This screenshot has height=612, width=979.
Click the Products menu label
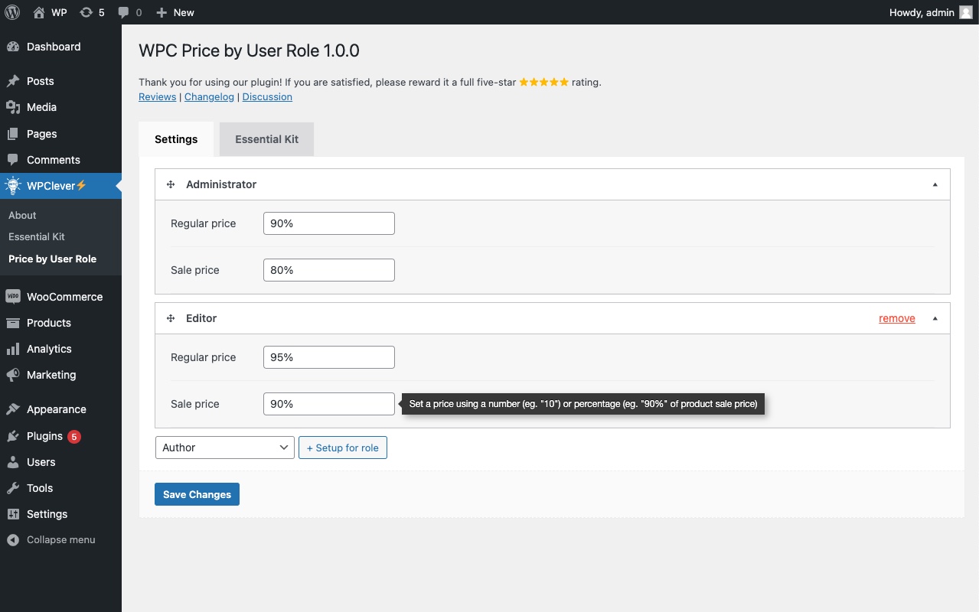pos(49,323)
